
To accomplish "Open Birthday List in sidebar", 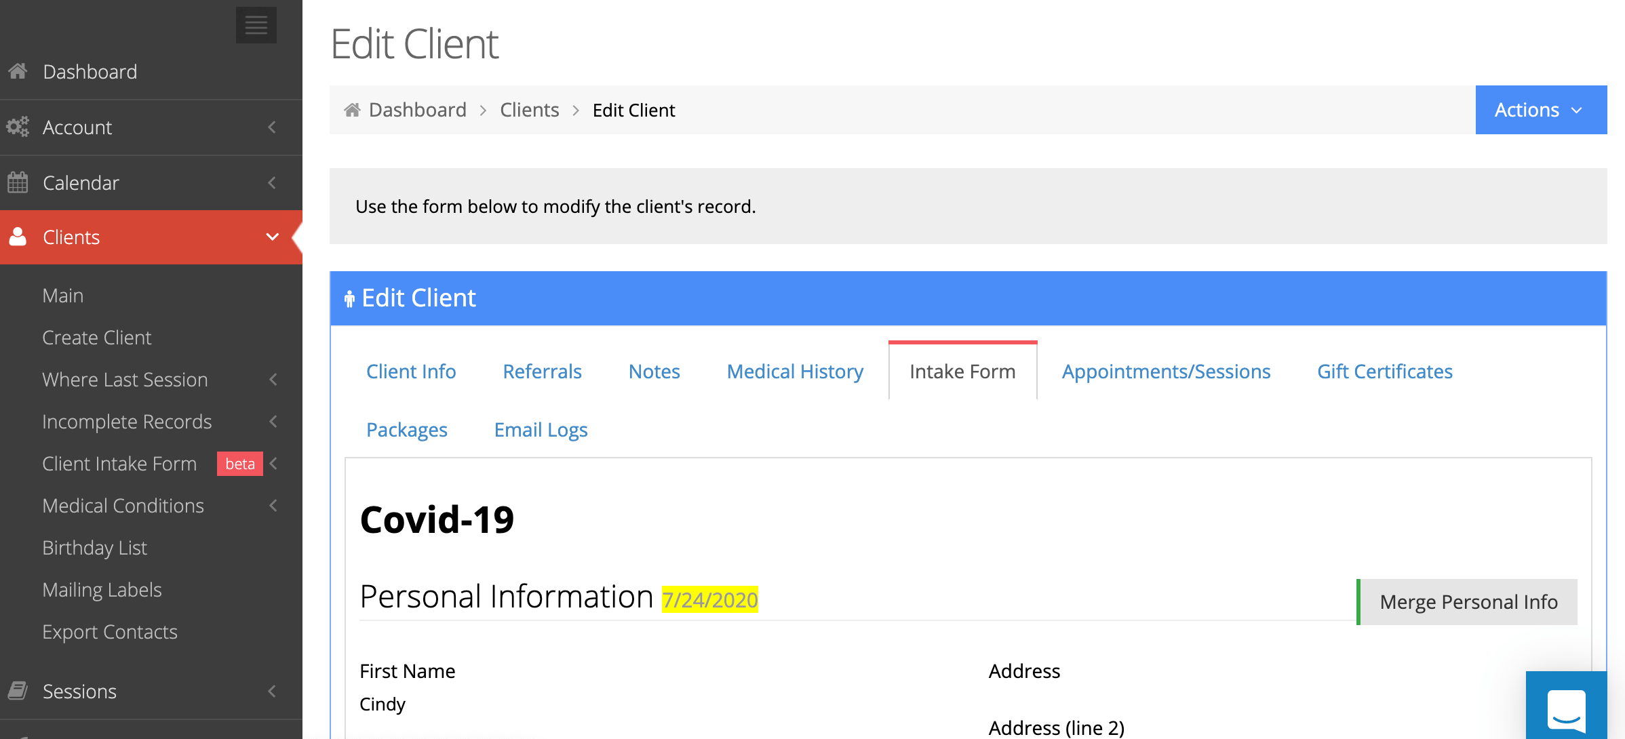I will click(x=94, y=548).
